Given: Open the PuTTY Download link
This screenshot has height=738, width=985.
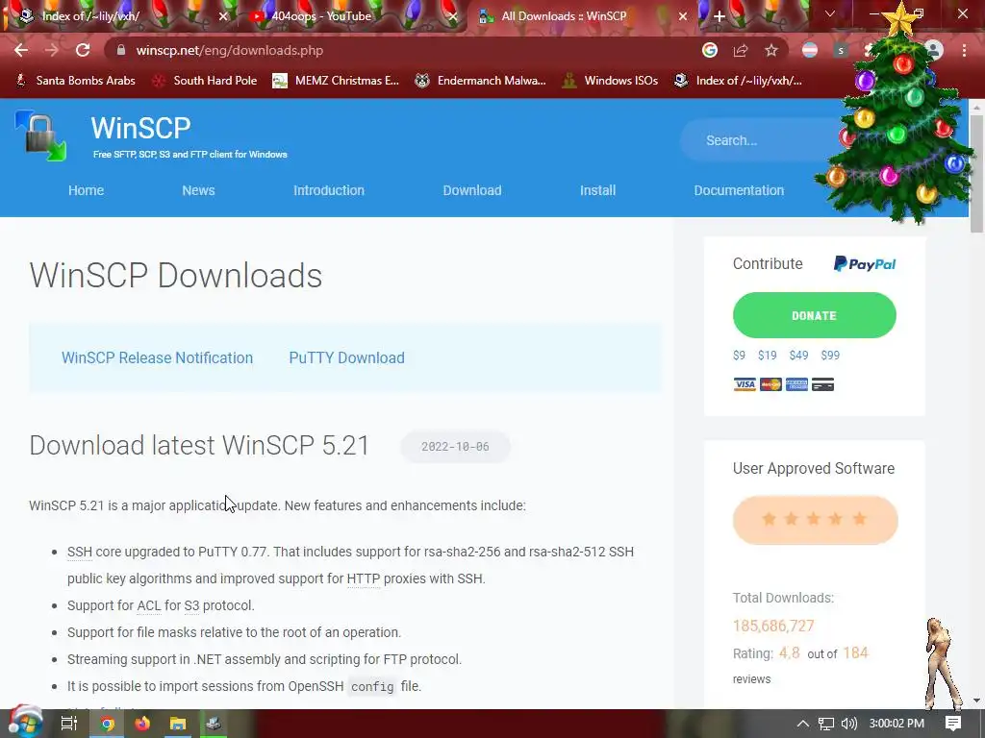Looking at the screenshot, I should point(346,357).
